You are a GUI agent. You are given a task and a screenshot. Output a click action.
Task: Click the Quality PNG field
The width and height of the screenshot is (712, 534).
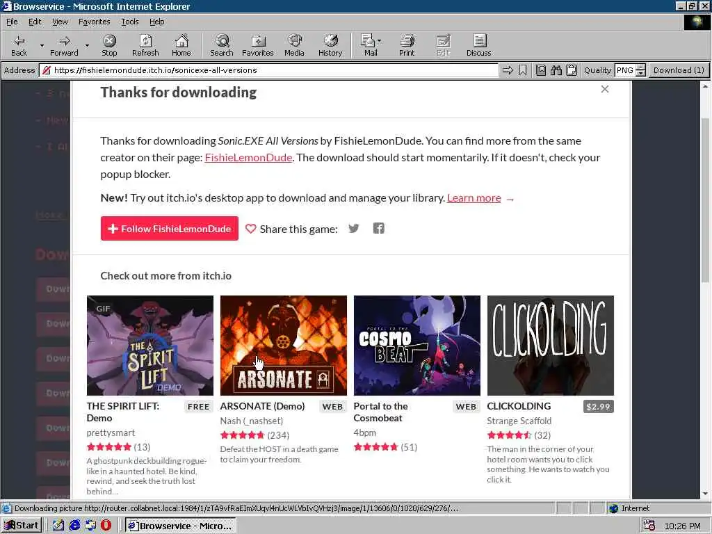[625, 70]
